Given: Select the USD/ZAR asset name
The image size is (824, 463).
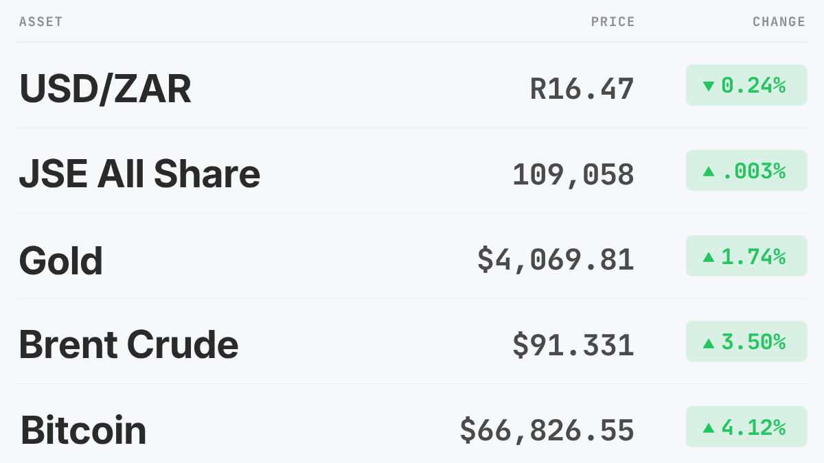Looking at the screenshot, I should 105,88.
